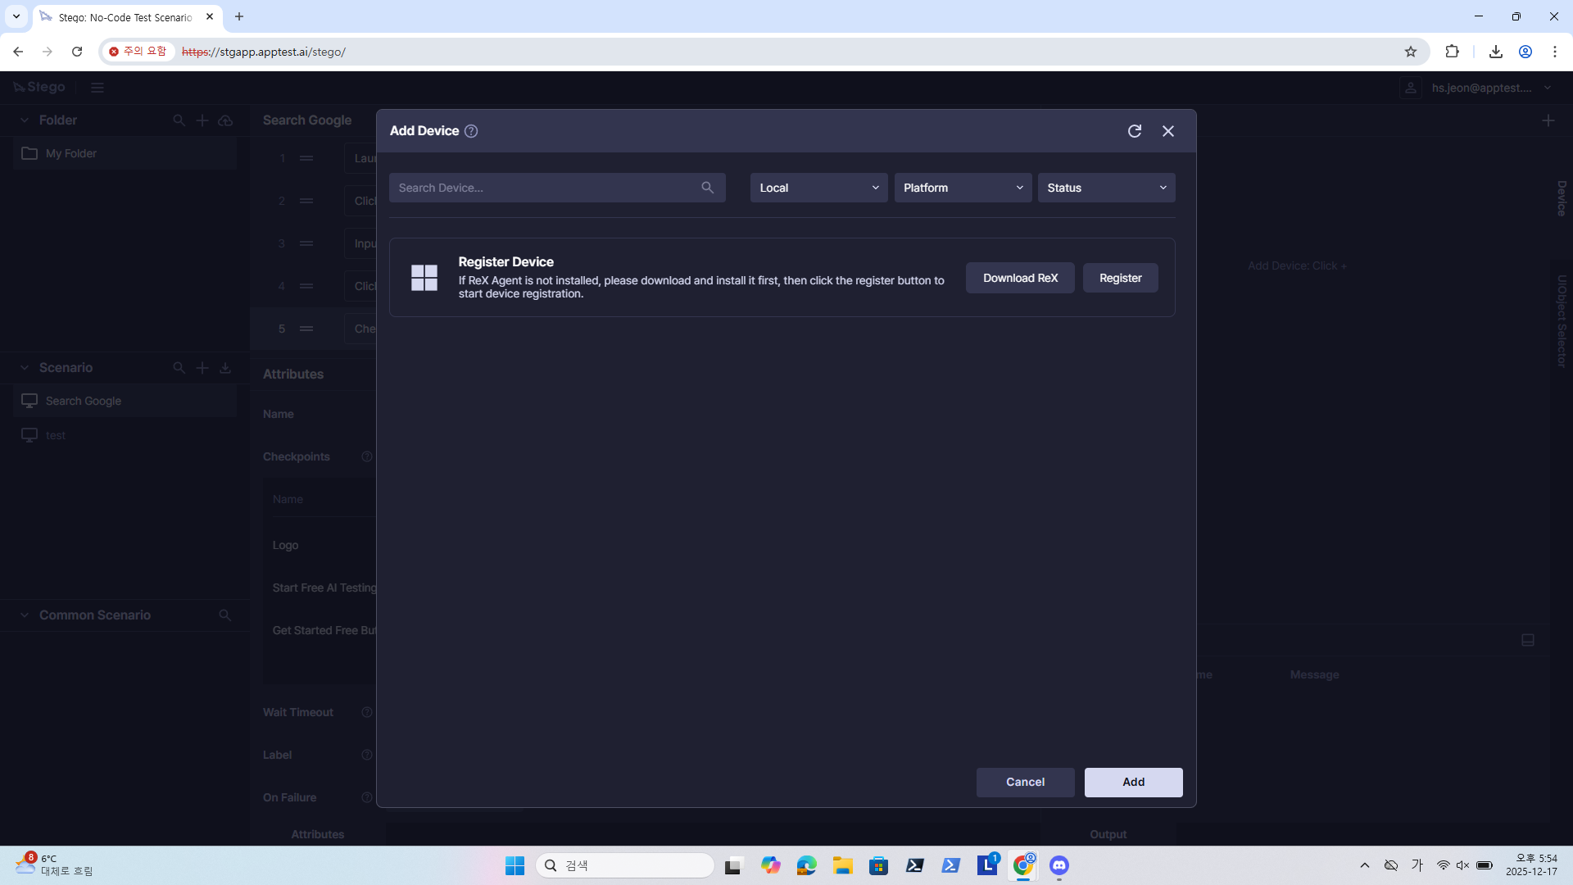Focus the Search Device input field

tap(545, 188)
